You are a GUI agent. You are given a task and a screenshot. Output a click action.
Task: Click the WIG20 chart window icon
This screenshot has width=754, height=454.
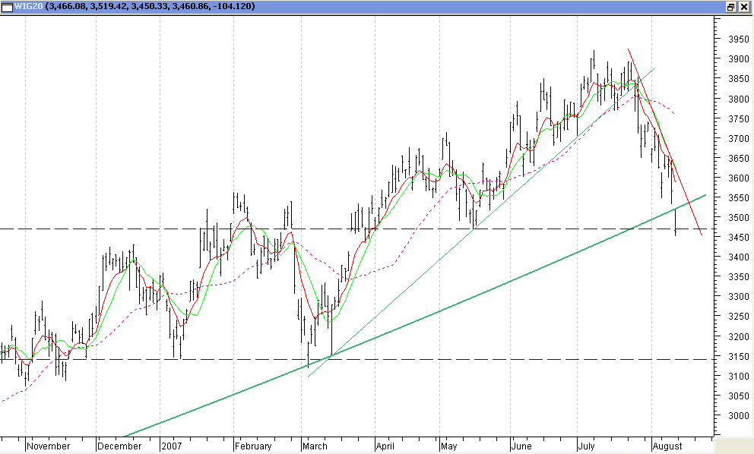pos(7,7)
